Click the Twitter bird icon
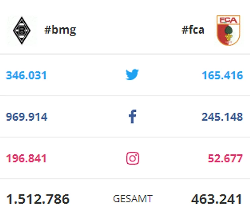 (x=132, y=75)
